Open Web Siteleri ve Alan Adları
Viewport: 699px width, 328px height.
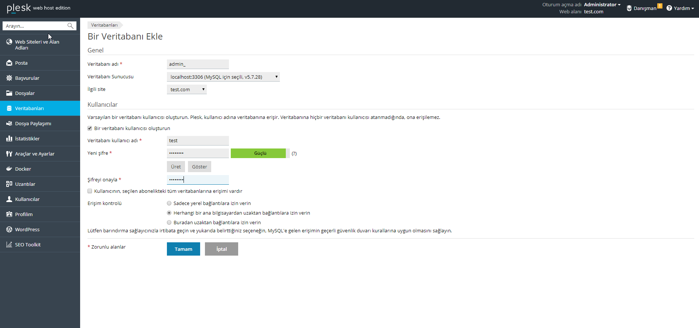point(40,45)
